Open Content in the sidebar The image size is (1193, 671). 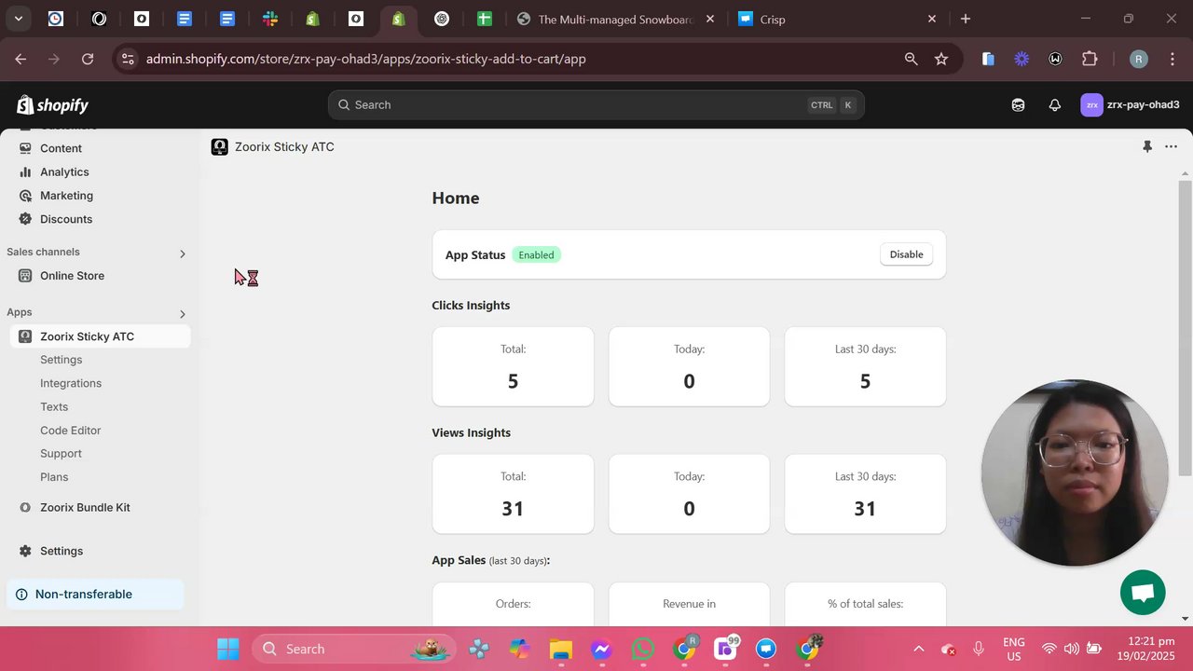pos(61,148)
